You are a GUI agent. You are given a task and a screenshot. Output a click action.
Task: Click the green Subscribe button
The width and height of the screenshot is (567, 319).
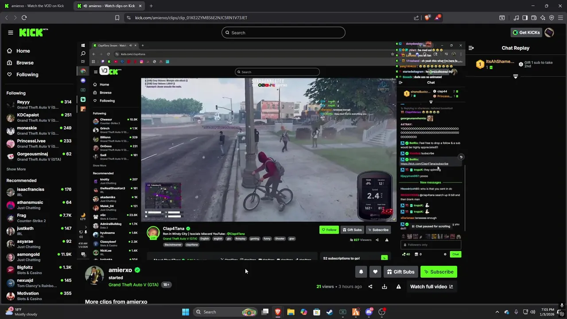439,272
